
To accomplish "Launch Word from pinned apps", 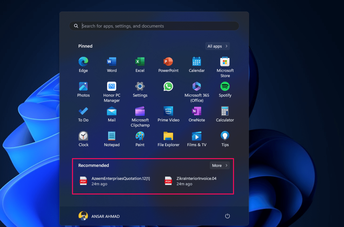I will pos(112,62).
